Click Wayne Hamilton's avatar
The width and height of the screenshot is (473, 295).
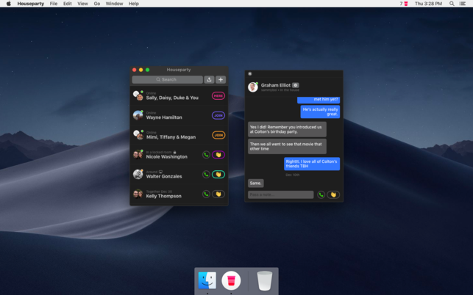coord(138,115)
